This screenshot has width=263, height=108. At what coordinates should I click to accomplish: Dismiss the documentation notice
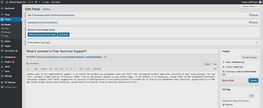(254, 15)
